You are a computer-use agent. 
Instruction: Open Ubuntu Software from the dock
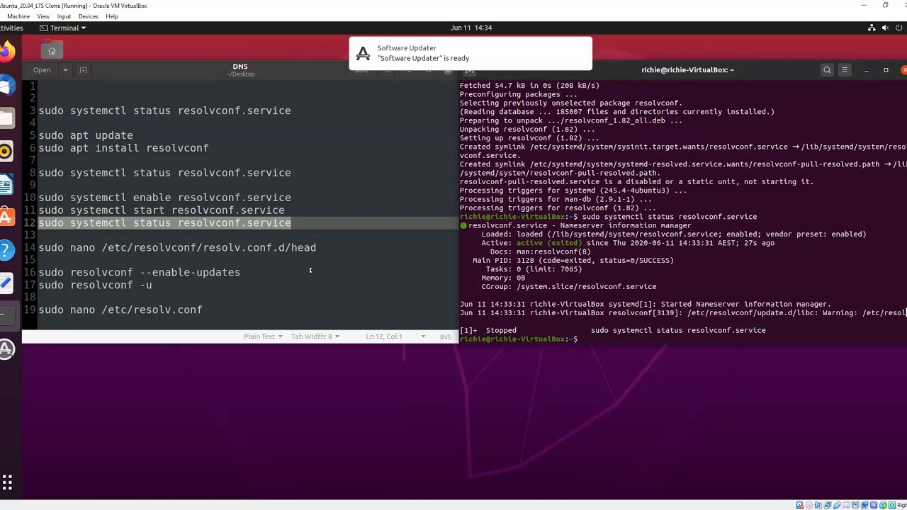pyautogui.click(x=6, y=217)
